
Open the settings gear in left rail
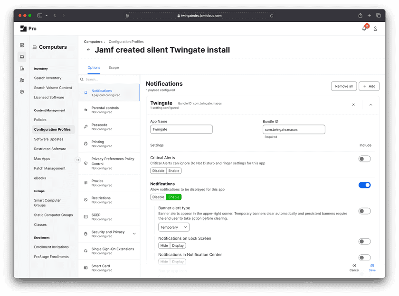pos(22,92)
